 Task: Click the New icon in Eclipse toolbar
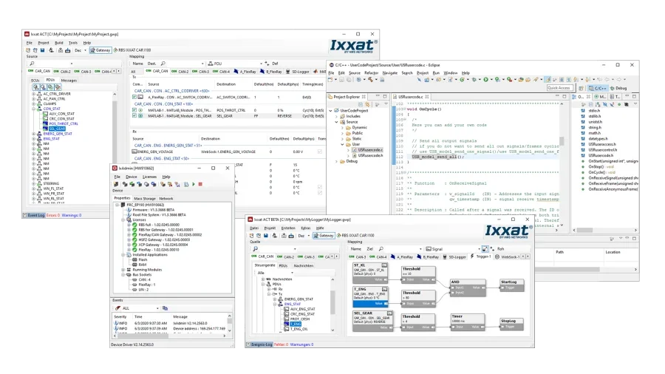pyautogui.click(x=330, y=80)
